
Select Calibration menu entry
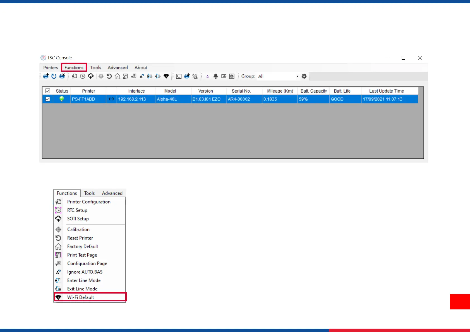(90, 229)
